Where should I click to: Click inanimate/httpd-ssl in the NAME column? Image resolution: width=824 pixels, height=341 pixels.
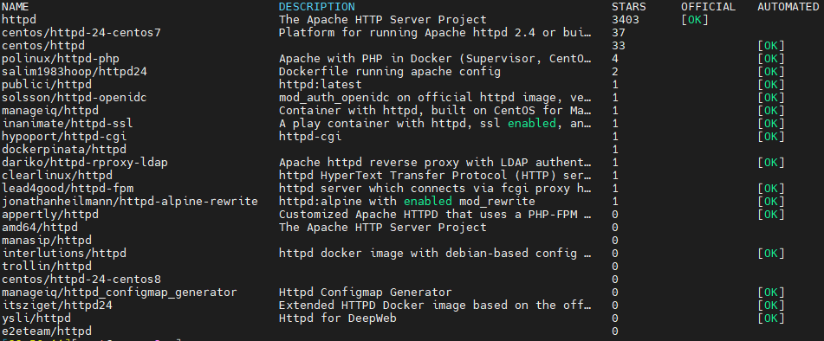pyautogui.click(x=68, y=124)
